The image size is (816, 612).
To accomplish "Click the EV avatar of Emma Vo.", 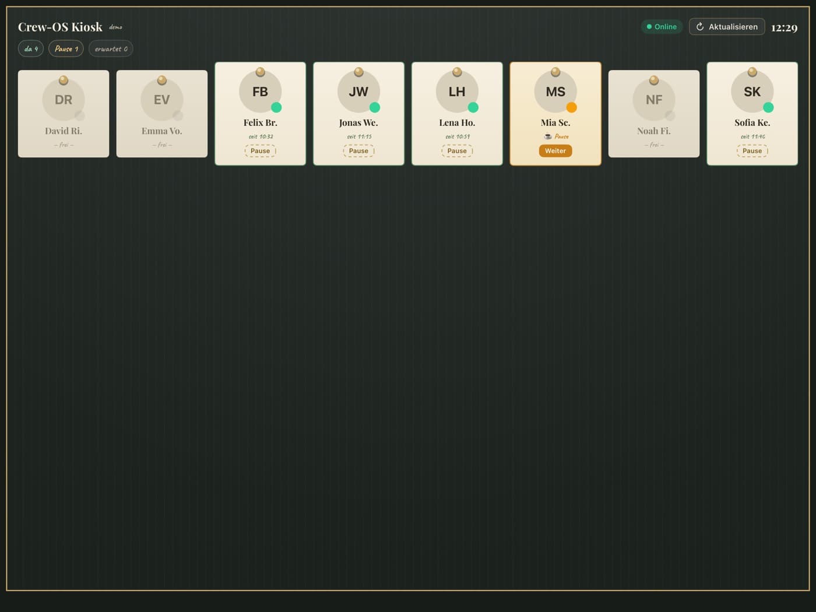I will (x=162, y=100).
